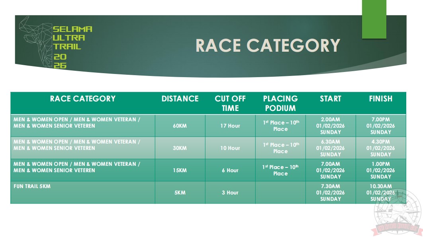
Task: Click the Selama Ultra Trail 2026 text
Action: [72, 47]
